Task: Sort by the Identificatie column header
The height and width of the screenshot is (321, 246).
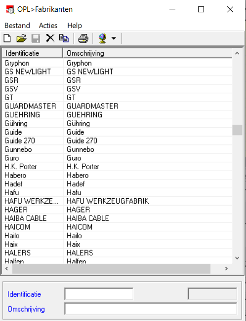Action: pyautogui.click(x=32, y=53)
